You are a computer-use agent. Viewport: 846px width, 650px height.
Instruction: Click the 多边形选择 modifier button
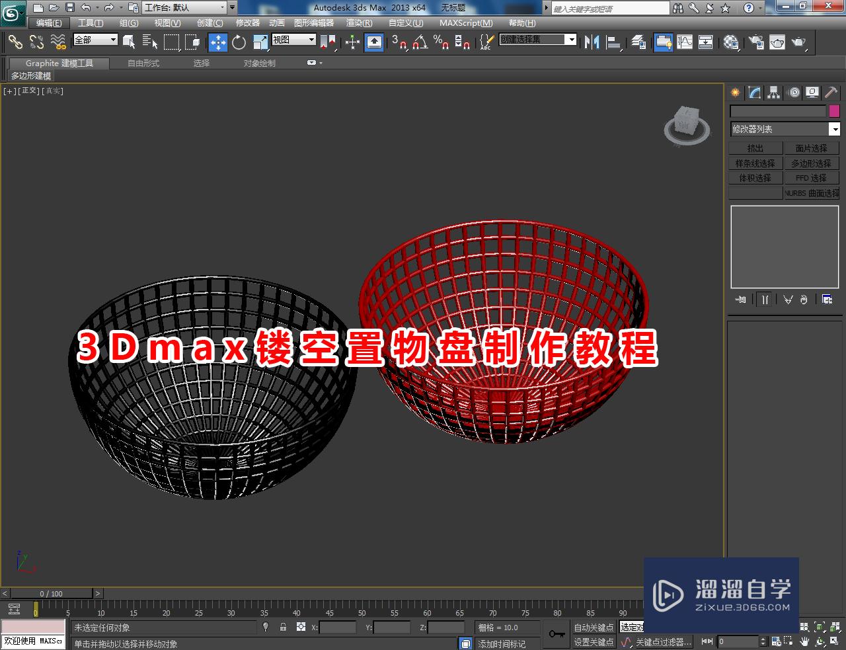(811, 163)
